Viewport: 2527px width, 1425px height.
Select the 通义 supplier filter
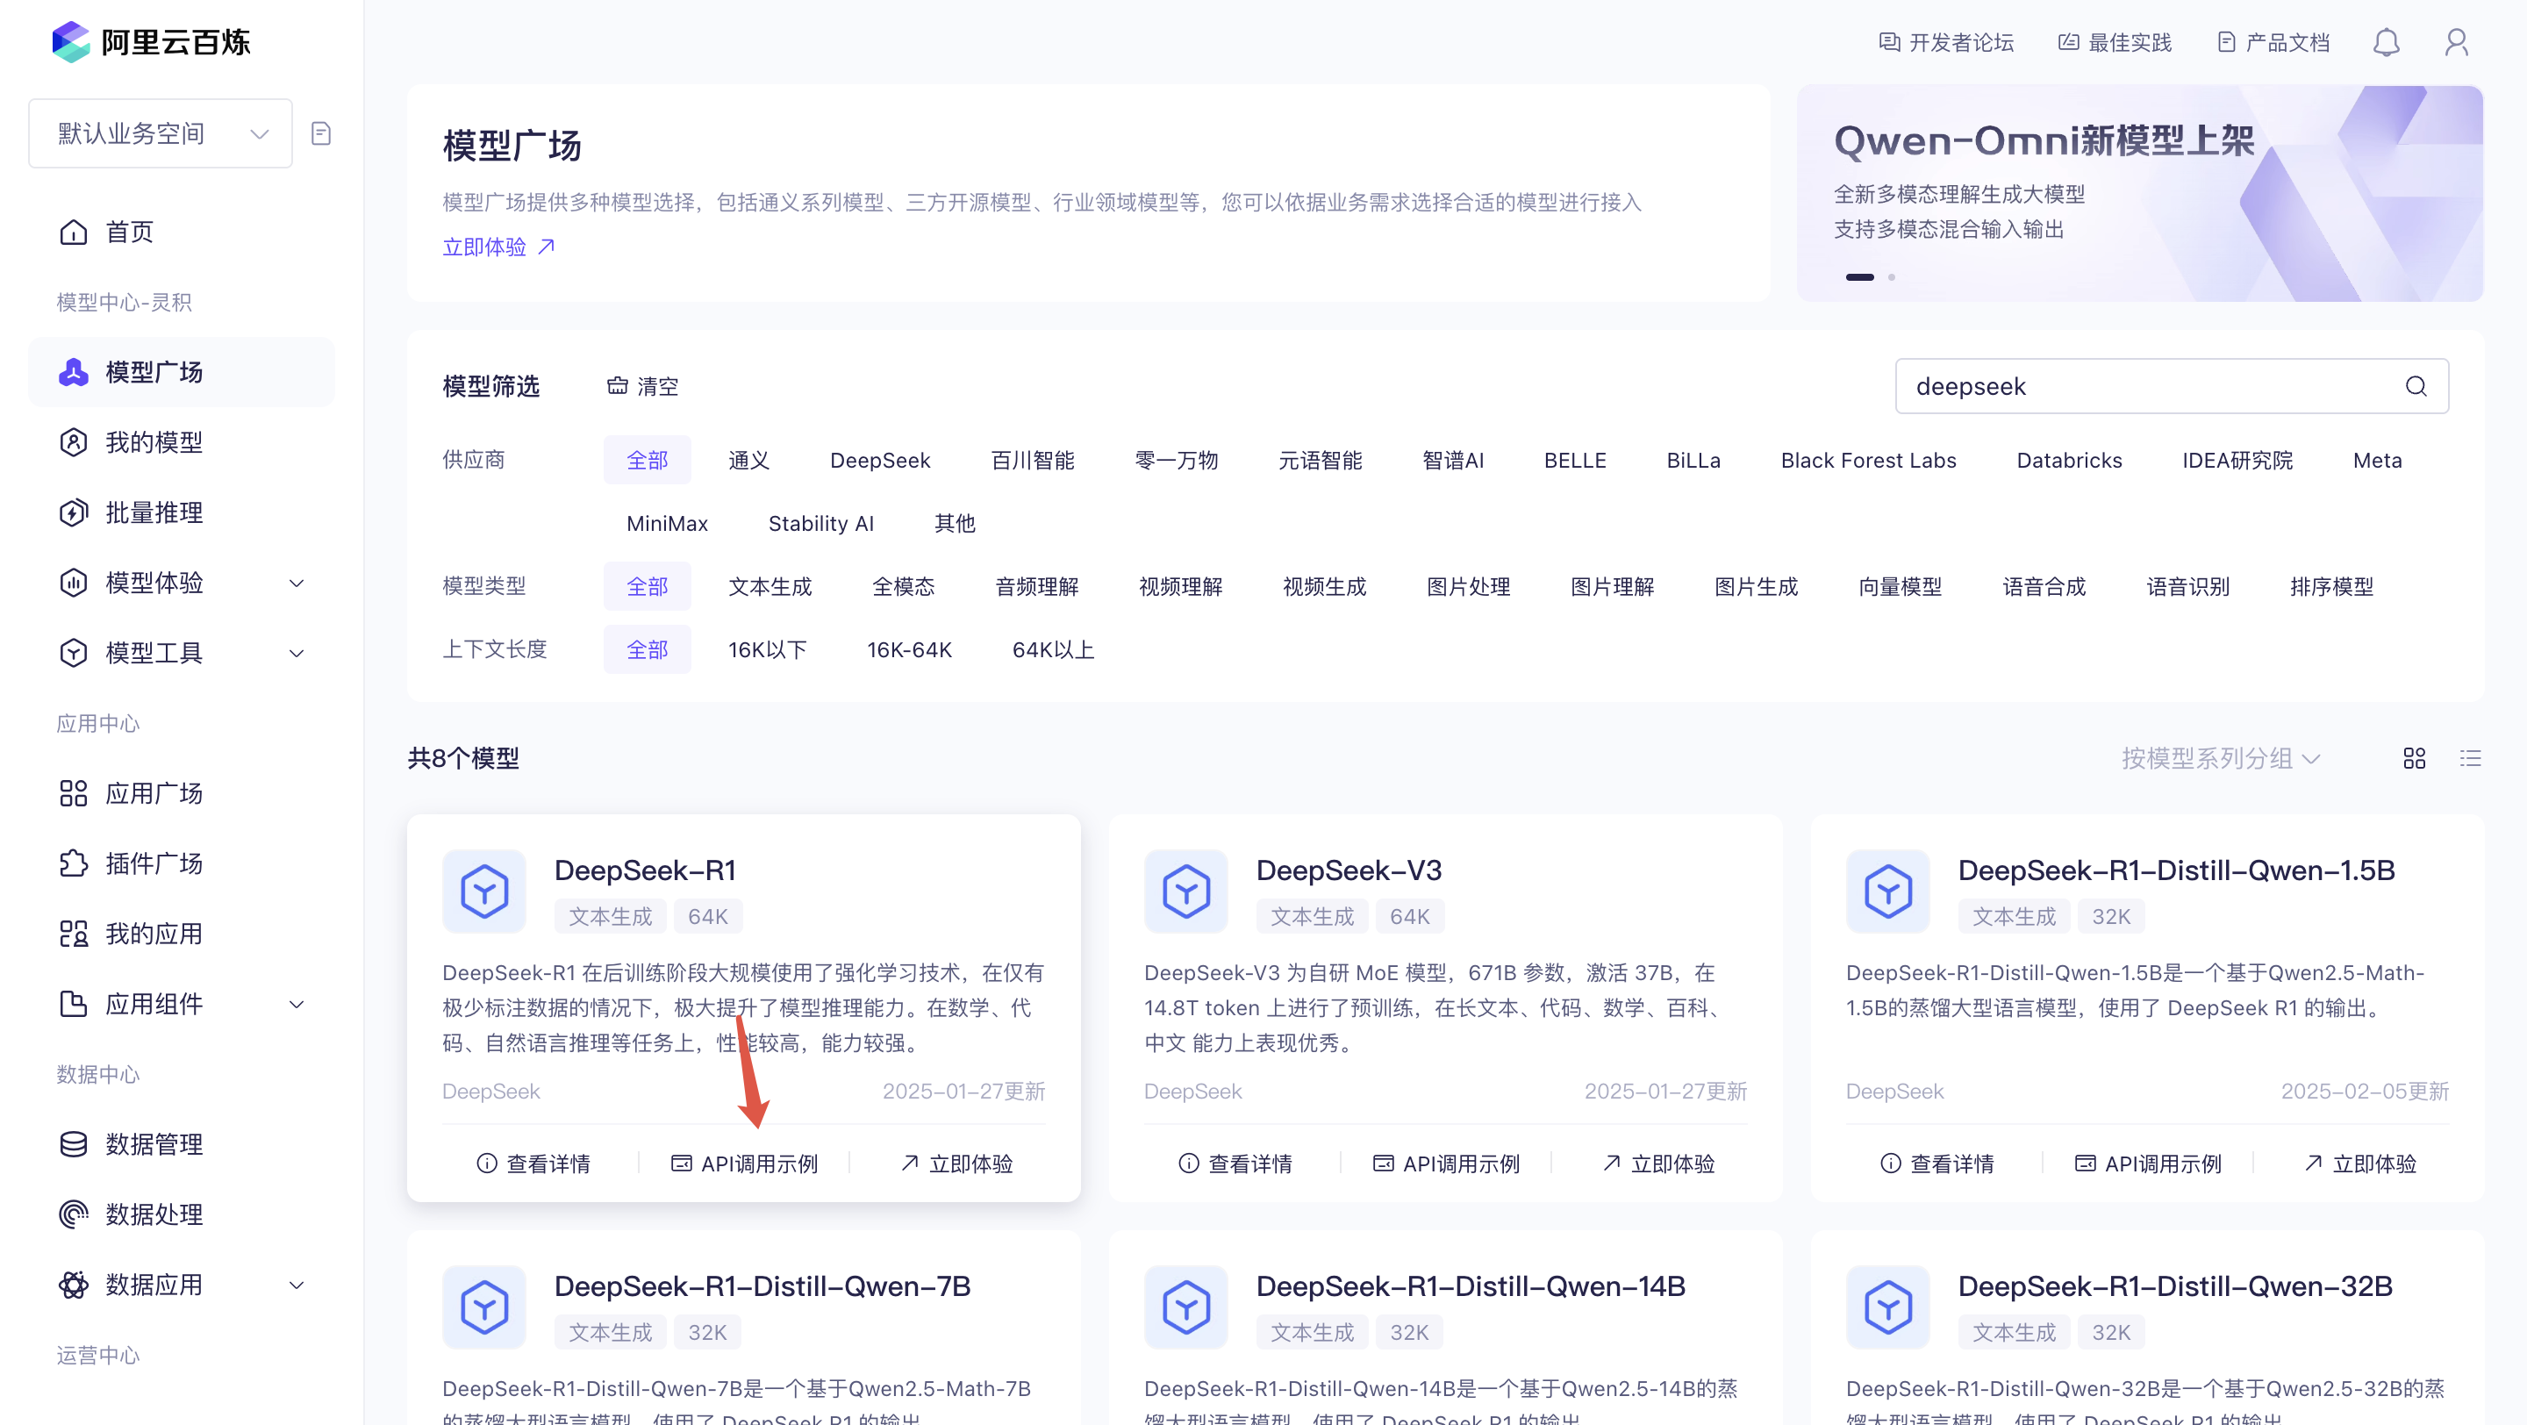tap(748, 460)
